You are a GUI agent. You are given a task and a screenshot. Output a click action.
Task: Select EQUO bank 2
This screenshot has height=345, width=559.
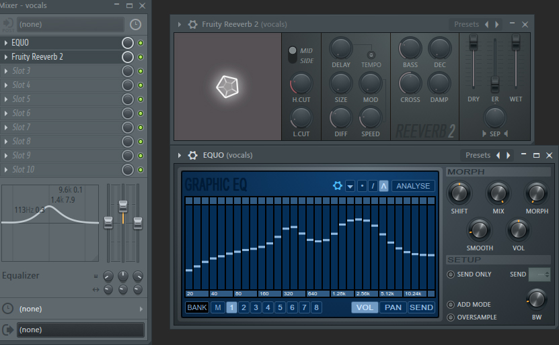pyautogui.click(x=244, y=307)
